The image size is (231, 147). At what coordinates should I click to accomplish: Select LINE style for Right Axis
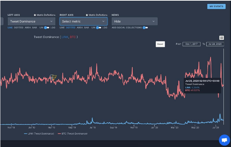point(62,28)
